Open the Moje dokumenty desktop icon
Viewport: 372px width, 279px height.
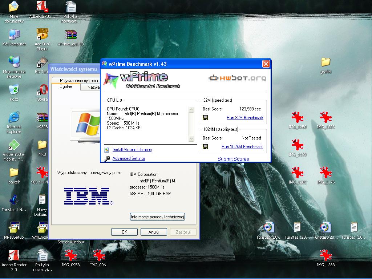(14, 11)
